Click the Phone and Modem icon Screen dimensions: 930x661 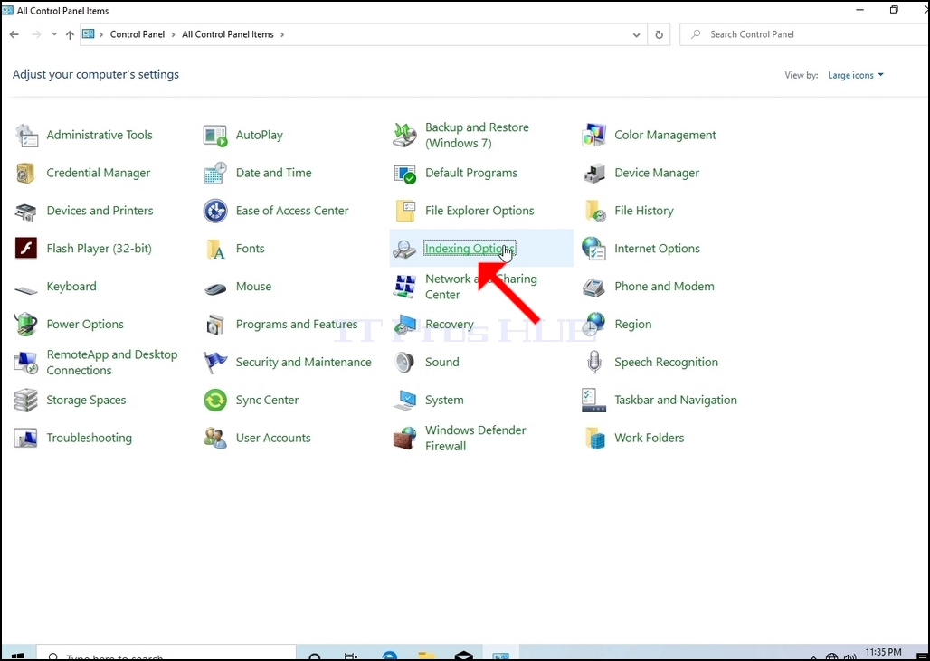pyautogui.click(x=593, y=287)
